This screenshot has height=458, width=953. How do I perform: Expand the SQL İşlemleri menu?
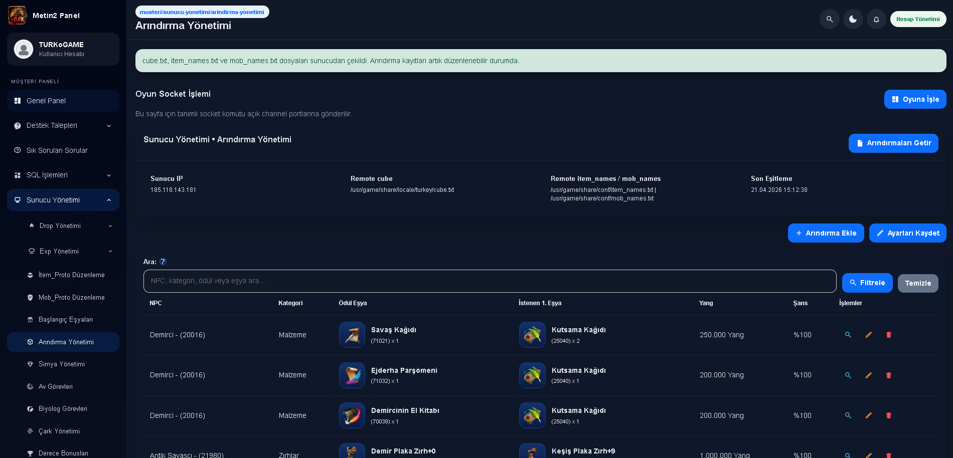tap(63, 175)
